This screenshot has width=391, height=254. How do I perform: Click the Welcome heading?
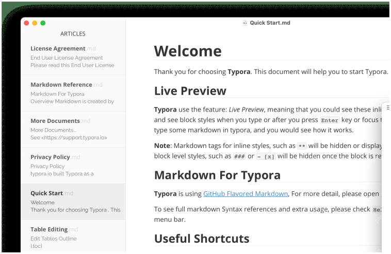188,51
